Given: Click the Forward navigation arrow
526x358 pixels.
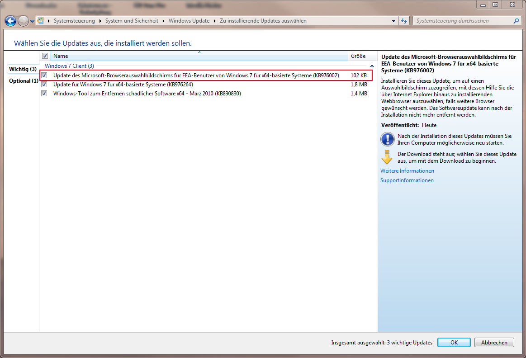Looking at the screenshot, I should click(23, 21).
